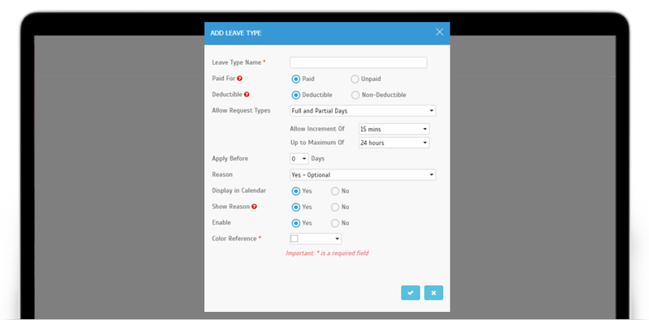
Task: Set Show Reason to No
Action: pos(335,207)
